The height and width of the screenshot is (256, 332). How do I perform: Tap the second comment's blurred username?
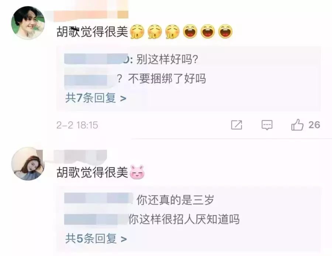[80, 157]
